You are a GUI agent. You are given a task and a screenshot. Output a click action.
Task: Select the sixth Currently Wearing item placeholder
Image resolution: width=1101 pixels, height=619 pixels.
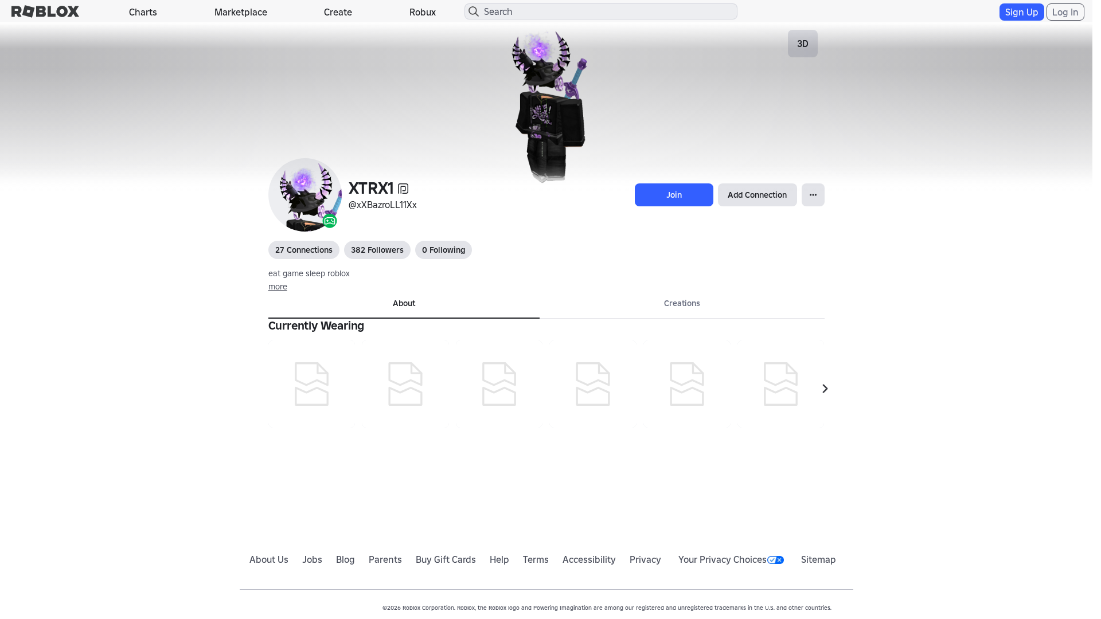pyautogui.click(x=780, y=384)
